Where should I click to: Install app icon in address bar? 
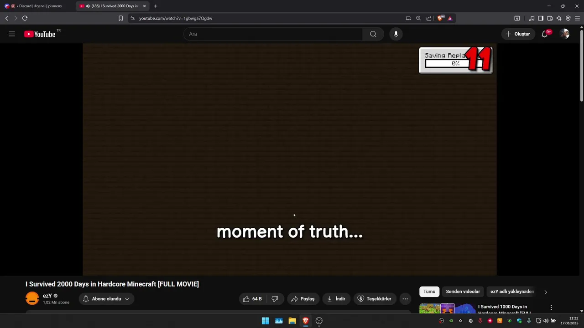(x=408, y=18)
